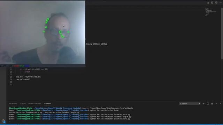Select the TERMINAL tab
This screenshot has height=125, width=223.
point(47,103)
